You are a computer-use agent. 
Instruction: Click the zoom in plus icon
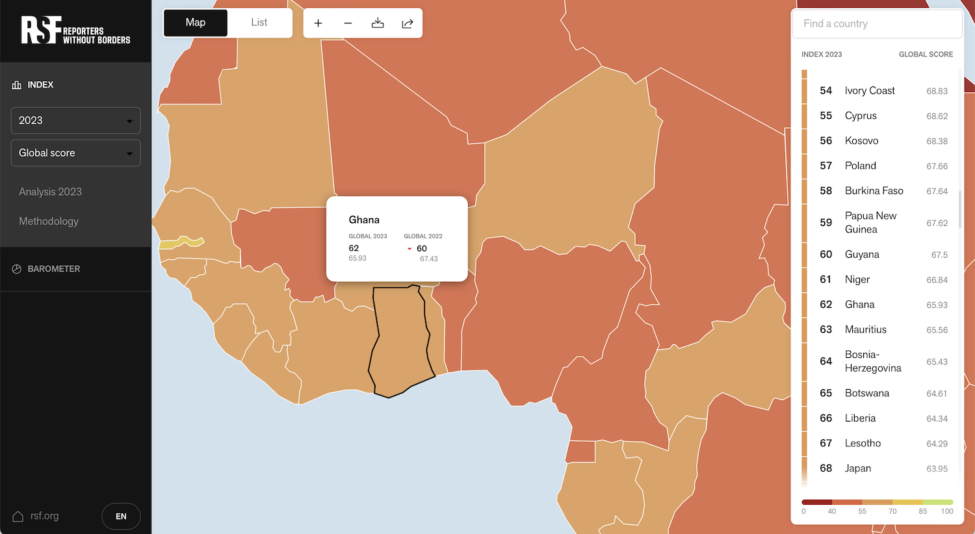[x=318, y=23]
